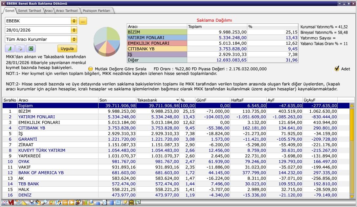
Task: Click the ellipsis symbol browse button
Action: (x=83, y=21)
